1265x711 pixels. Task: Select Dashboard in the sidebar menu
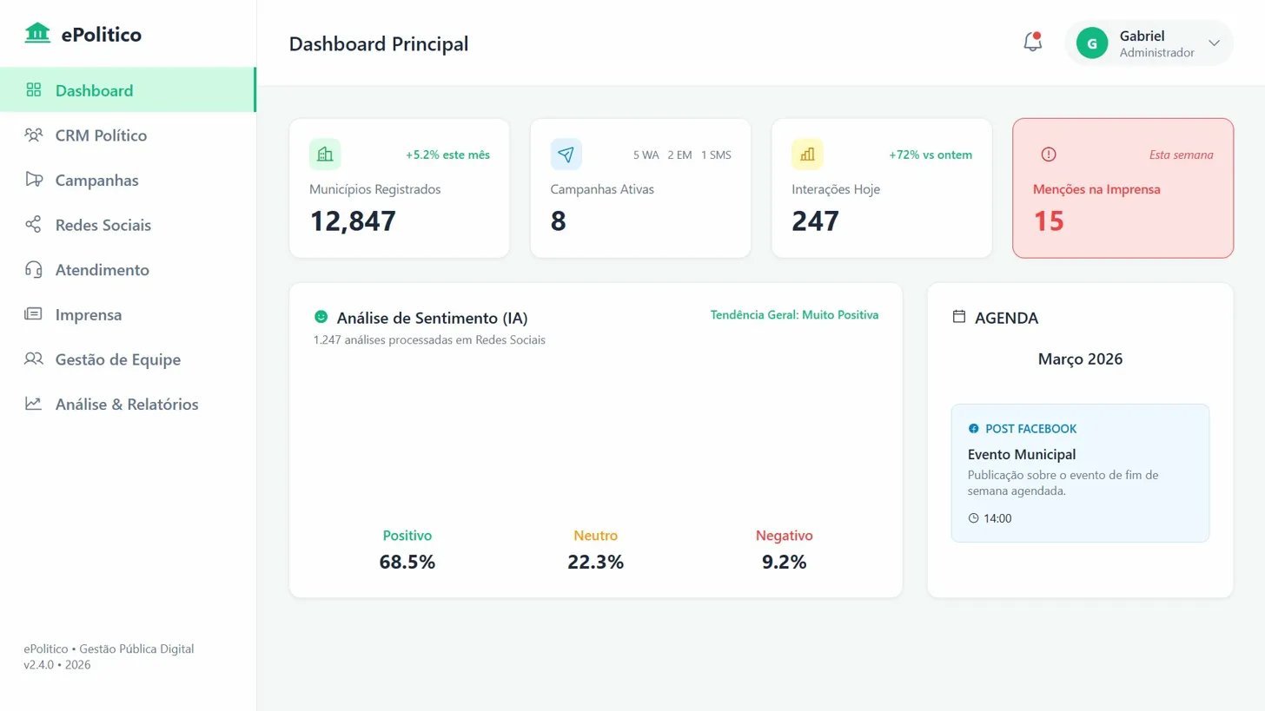tap(94, 90)
